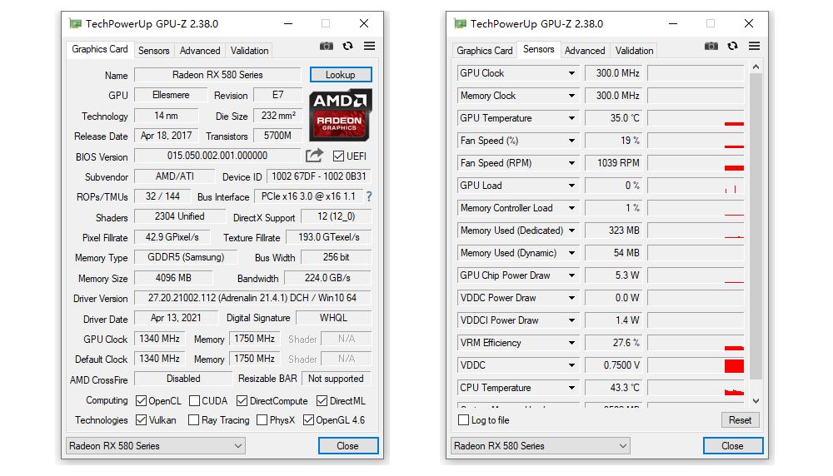
Task: Click the Driver Version field value
Action: [x=252, y=298]
